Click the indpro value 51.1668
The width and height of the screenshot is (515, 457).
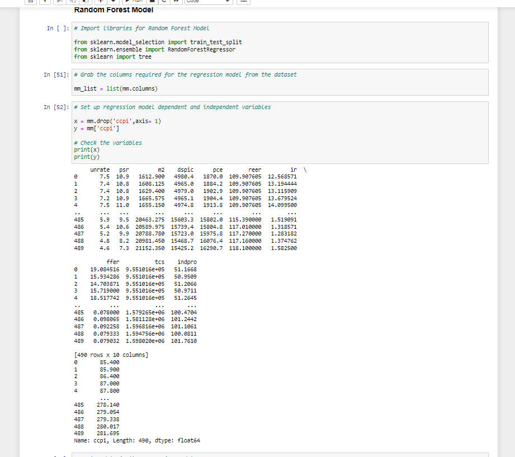(x=185, y=270)
